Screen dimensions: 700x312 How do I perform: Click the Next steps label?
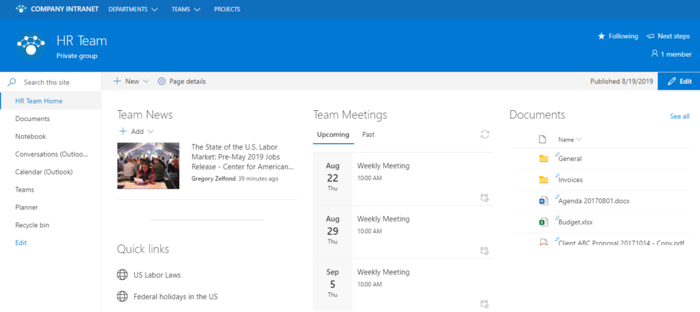(673, 36)
